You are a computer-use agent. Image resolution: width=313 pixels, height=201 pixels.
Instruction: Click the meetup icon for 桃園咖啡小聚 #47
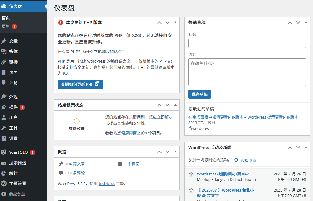click(191, 174)
